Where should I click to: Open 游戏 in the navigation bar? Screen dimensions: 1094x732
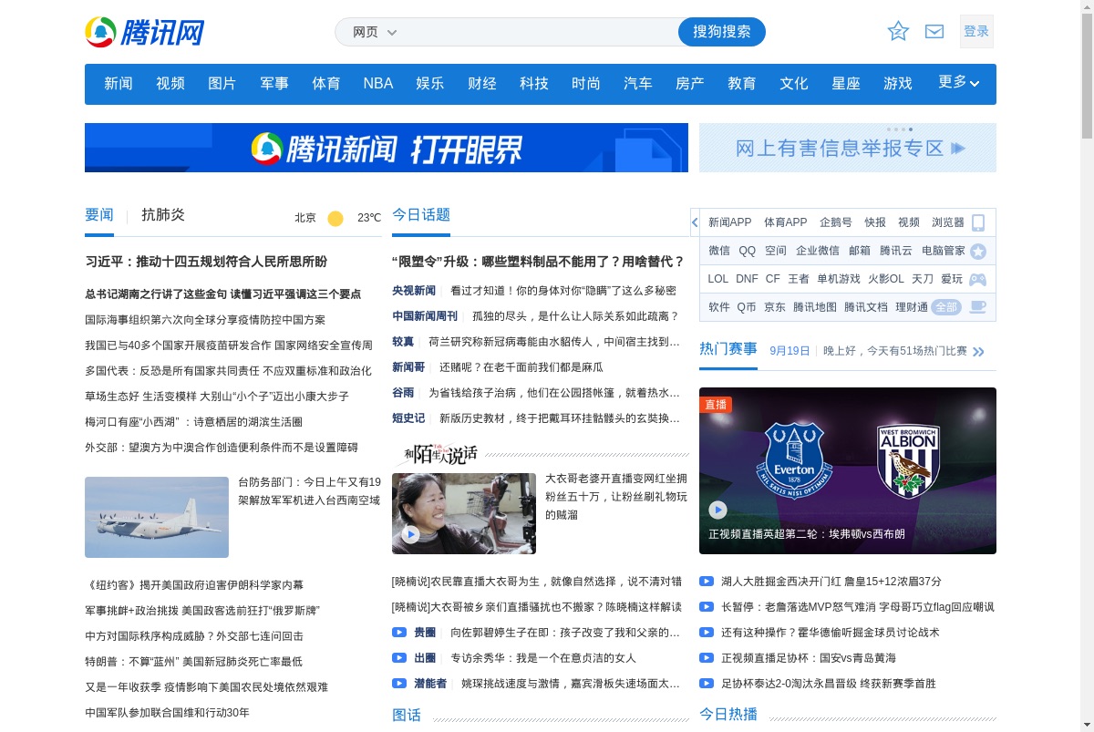click(898, 83)
